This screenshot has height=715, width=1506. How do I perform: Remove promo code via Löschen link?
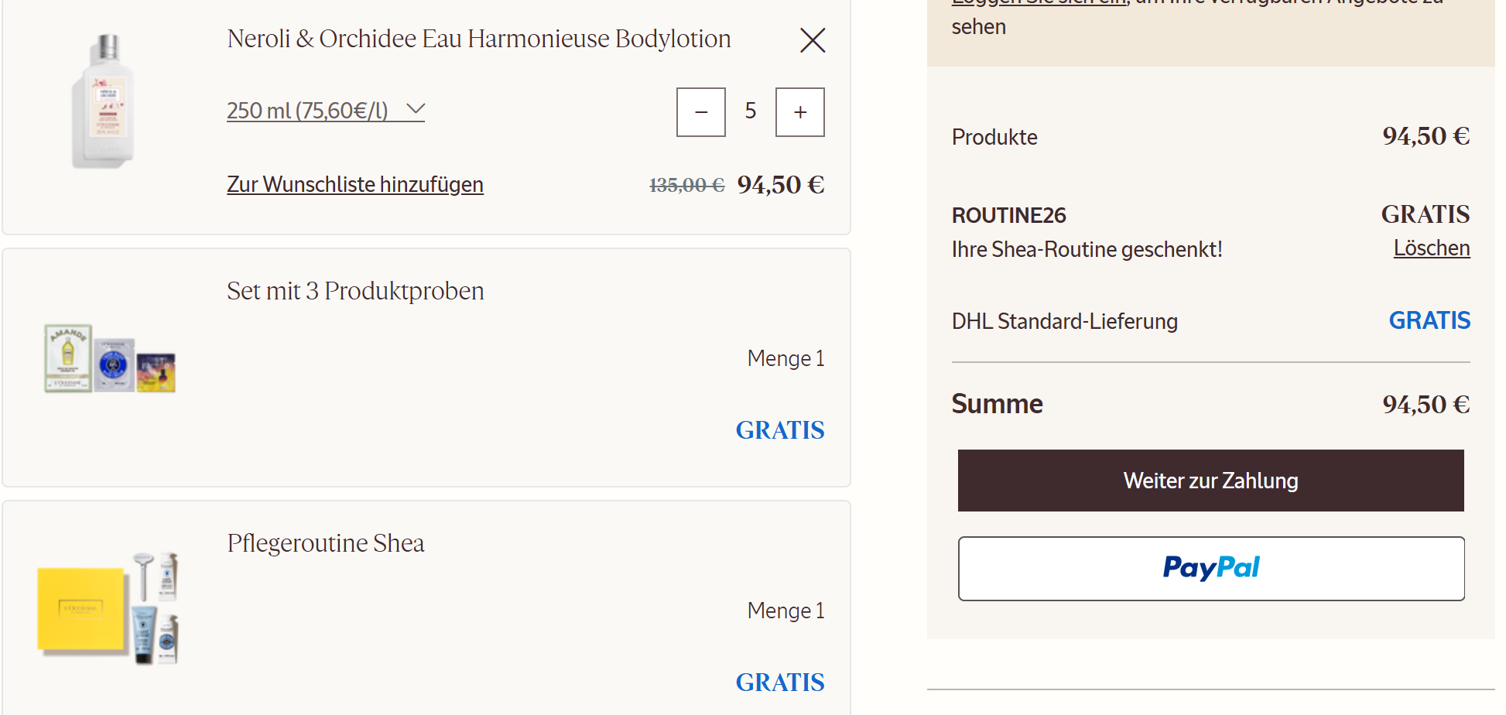(x=1431, y=248)
